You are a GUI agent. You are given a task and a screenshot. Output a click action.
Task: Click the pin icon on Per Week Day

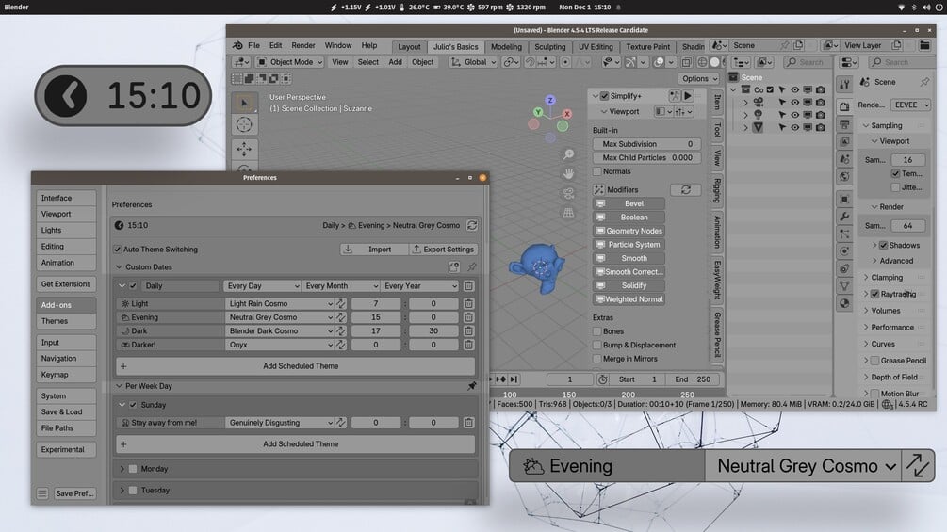(472, 385)
